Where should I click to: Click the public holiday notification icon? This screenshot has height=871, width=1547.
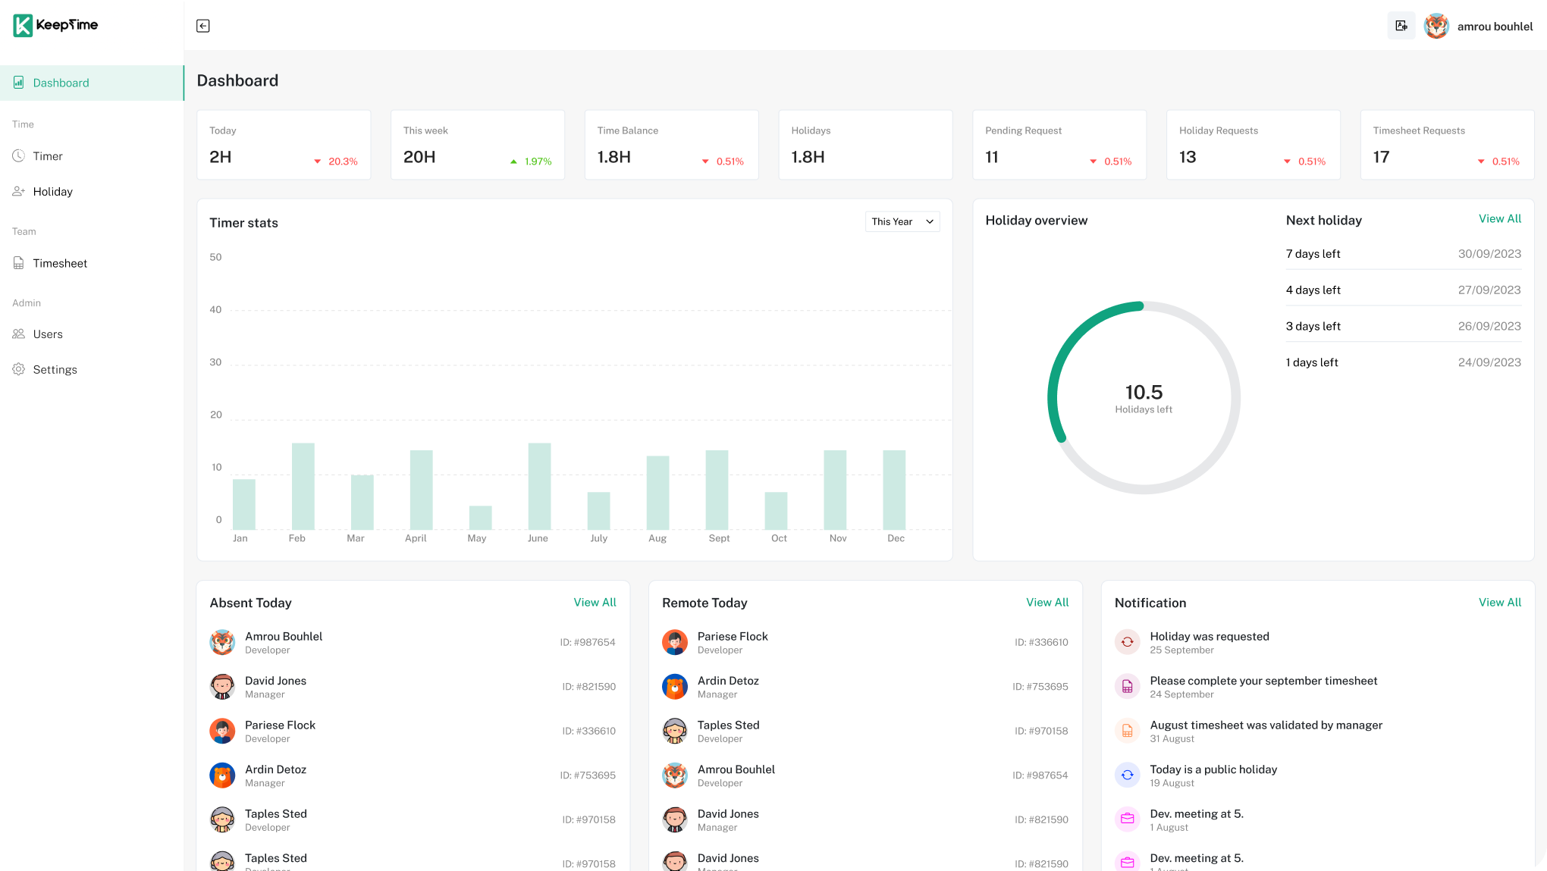(x=1127, y=775)
